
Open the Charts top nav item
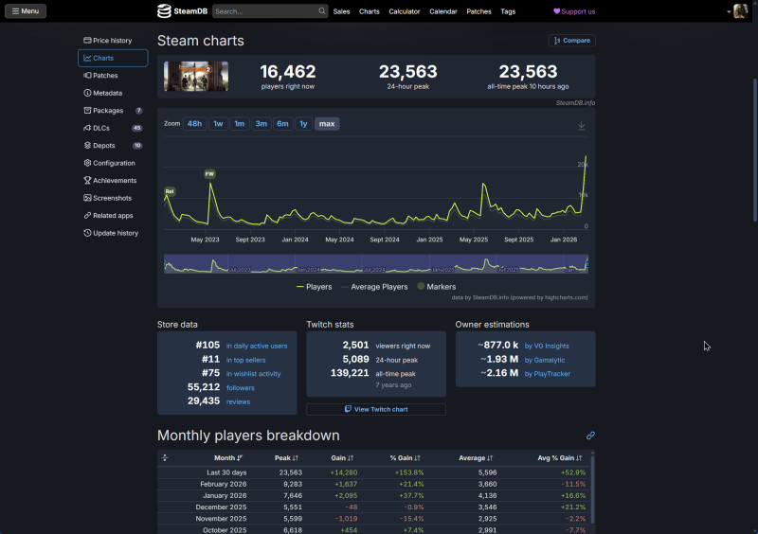369,11
